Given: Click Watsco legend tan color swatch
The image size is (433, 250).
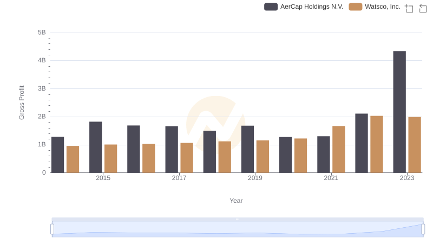Looking at the screenshot, I should coord(356,7).
